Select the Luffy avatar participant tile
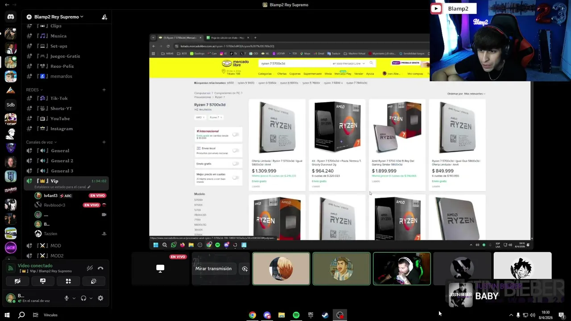The image size is (571, 321). 522,268
